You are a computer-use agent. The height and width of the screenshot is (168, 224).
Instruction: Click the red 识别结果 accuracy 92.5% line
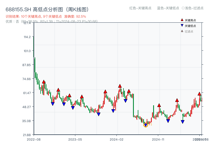coord(46,17)
